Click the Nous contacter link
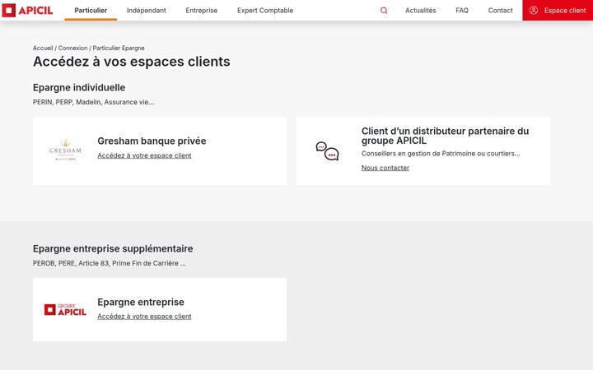Image resolution: width=593 pixels, height=370 pixels. [385, 168]
